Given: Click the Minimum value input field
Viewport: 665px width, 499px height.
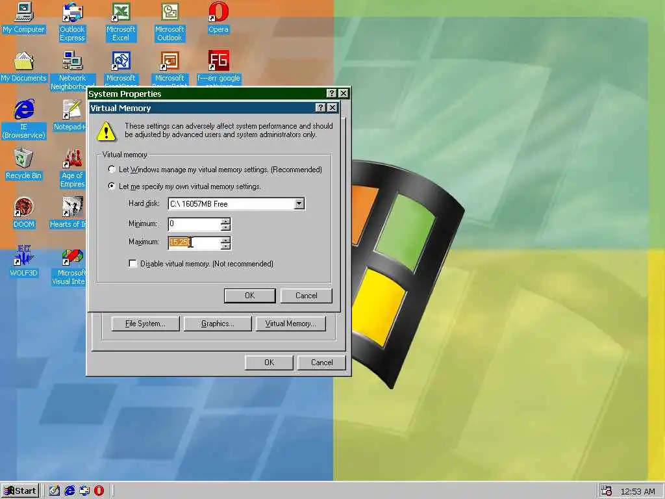Looking at the screenshot, I should 194,224.
